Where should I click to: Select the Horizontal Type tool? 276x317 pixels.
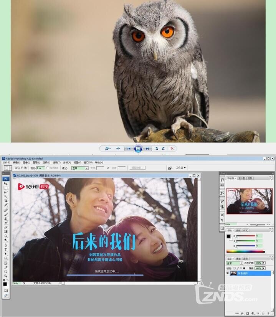point(6,249)
